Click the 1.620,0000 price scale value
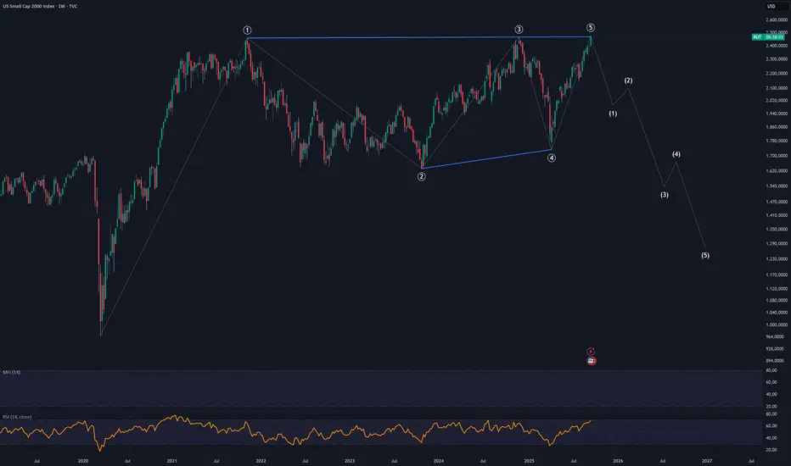 (x=777, y=171)
